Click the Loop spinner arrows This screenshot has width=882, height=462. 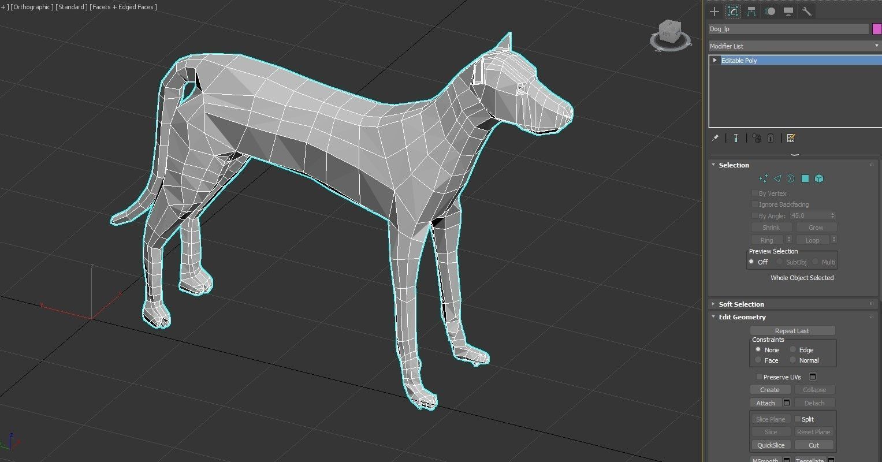(834, 240)
